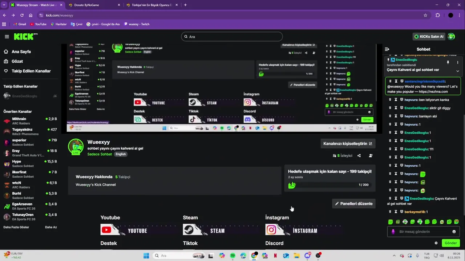Open Takip Edilen Kanallar in sidebar
465x261 pixels.
point(31,71)
